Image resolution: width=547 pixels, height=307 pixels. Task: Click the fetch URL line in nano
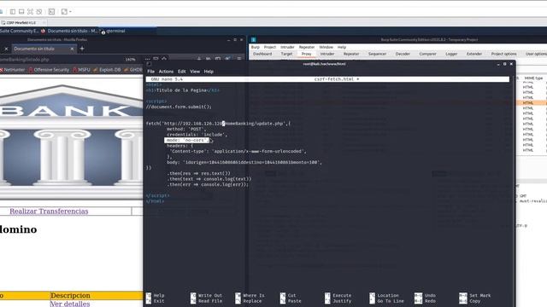click(219, 124)
